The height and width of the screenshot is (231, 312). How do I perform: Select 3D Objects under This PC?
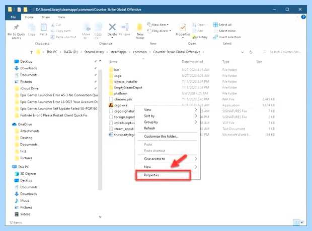(x=28, y=174)
